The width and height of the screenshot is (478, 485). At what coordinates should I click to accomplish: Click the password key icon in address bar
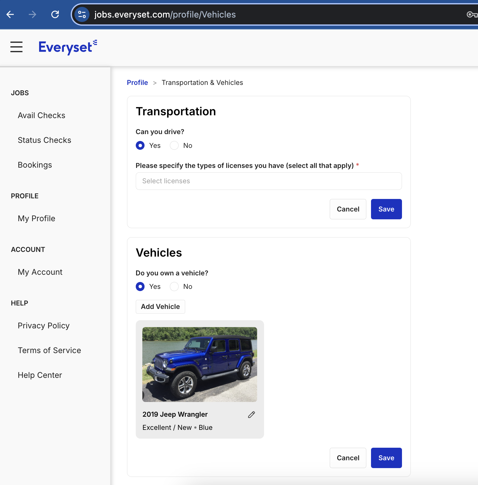(472, 14)
